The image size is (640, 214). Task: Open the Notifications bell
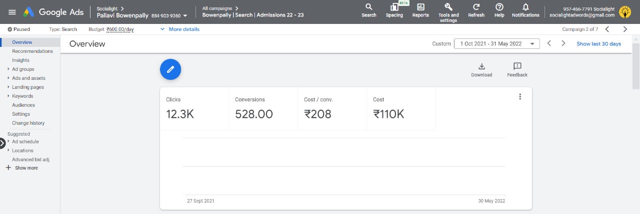(525, 7)
